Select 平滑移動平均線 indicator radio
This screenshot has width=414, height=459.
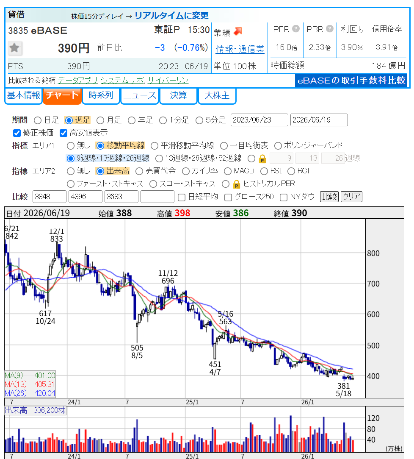pos(155,146)
